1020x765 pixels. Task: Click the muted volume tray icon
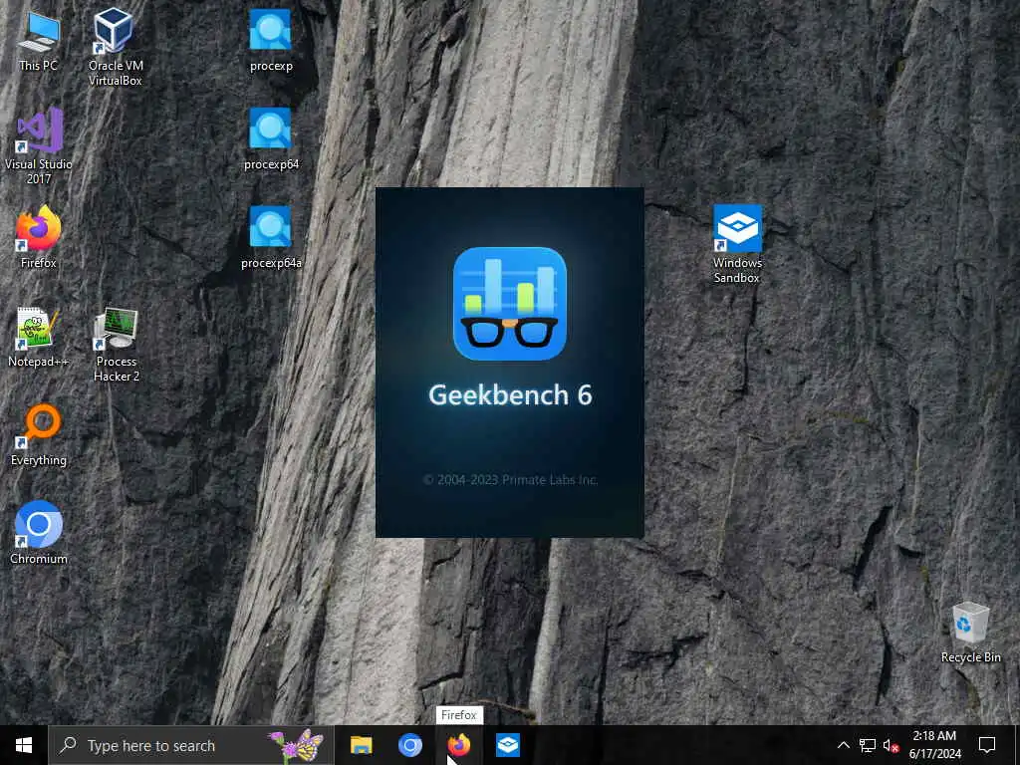coord(891,745)
